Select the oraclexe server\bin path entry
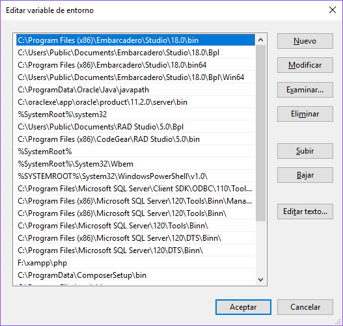The image size is (343, 326). pyautogui.click(x=135, y=102)
